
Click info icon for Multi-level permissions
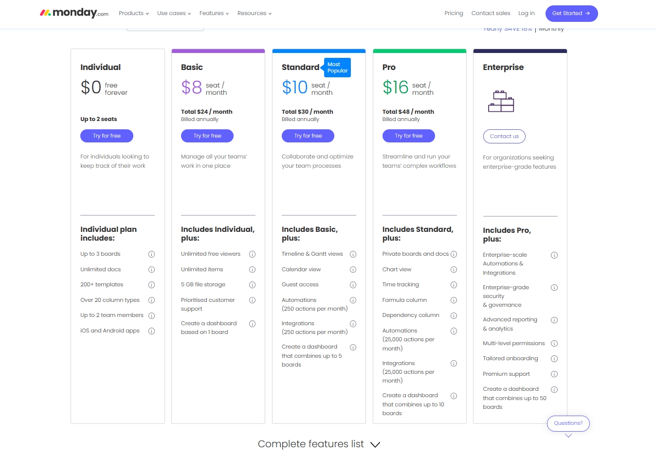pos(554,344)
